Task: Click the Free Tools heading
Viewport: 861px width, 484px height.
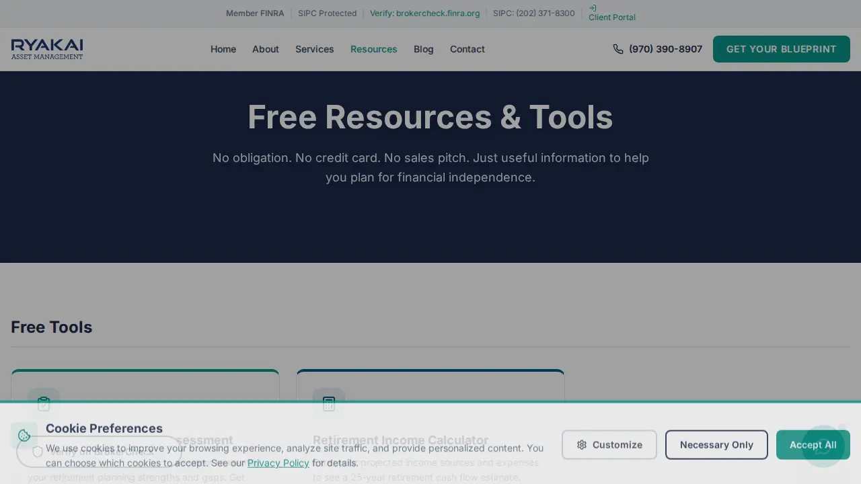Action: click(x=51, y=327)
